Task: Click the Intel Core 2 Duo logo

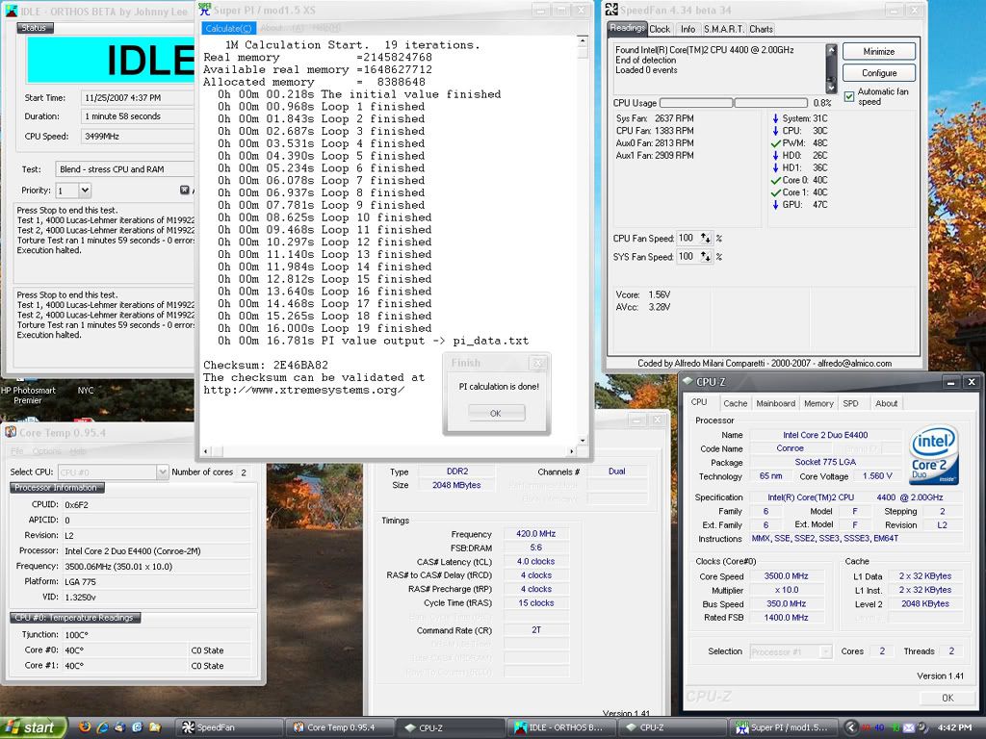Action: [934, 455]
